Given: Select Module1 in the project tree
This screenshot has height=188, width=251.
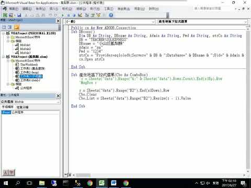Looking at the screenshot, I should coord(25,45).
